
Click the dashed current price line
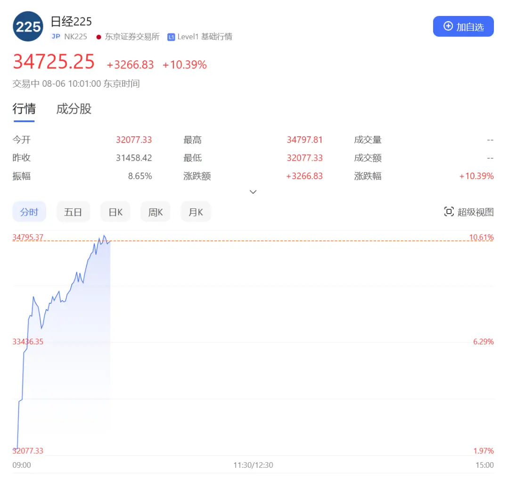pos(253,241)
